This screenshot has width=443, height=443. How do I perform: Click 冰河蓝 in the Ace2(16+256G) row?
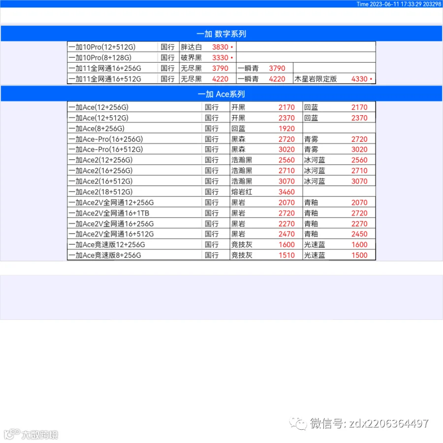[315, 171]
